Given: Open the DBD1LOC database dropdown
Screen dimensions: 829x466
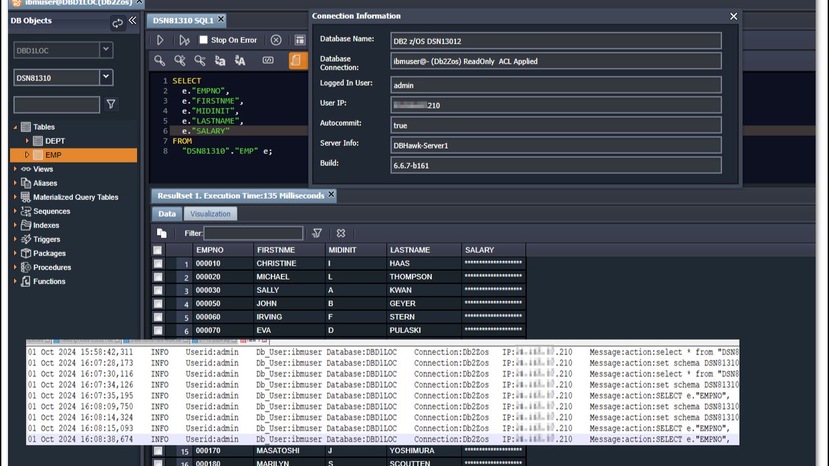Looking at the screenshot, I should click(x=107, y=50).
